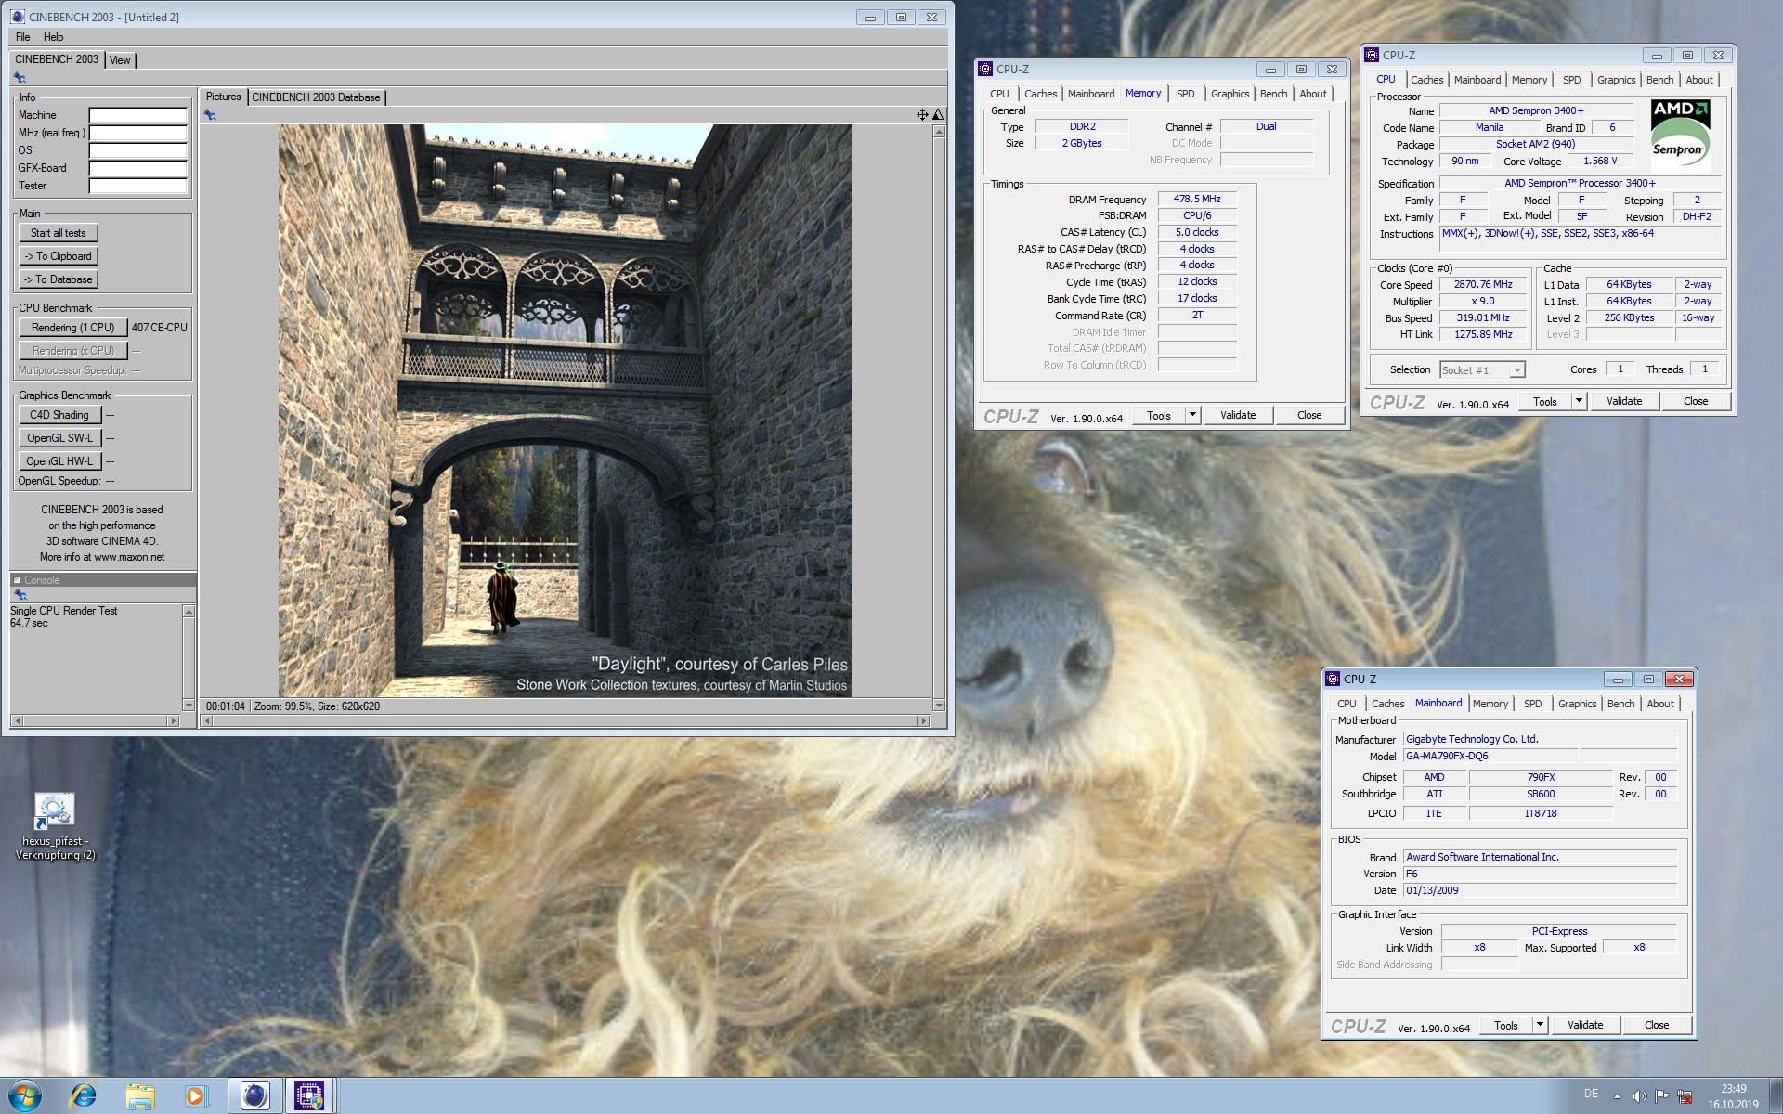Viewport: 1783px width, 1114px height.
Task: Open the hexus_pifast desktop shortcut
Action: point(55,825)
